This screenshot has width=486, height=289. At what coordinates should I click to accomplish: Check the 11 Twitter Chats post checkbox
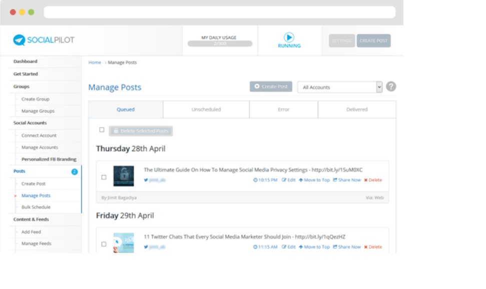coord(104,244)
